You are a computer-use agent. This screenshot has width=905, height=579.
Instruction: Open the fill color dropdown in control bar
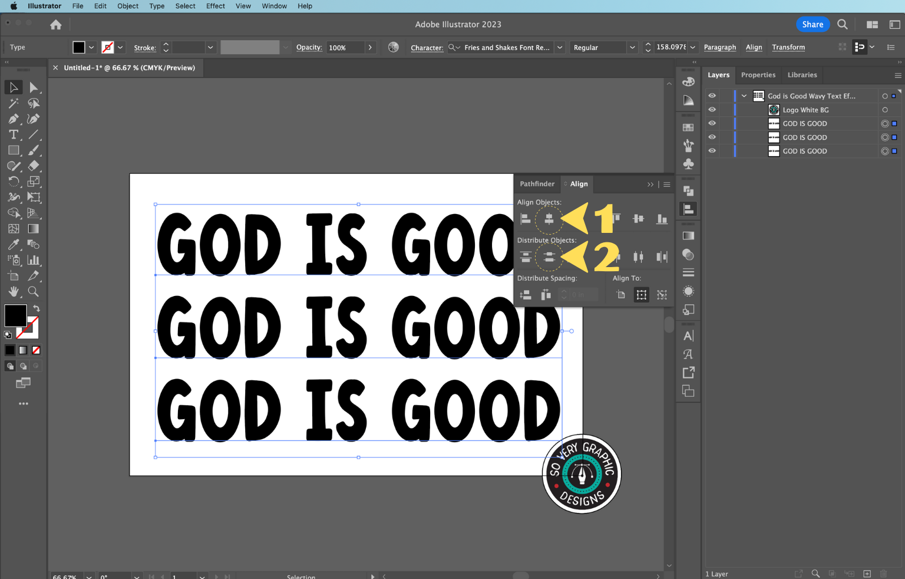point(91,47)
